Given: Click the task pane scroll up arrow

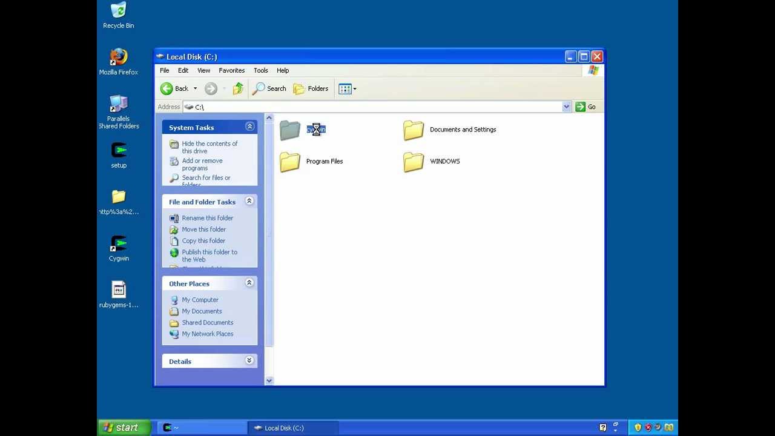Looking at the screenshot, I should [x=269, y=118].
